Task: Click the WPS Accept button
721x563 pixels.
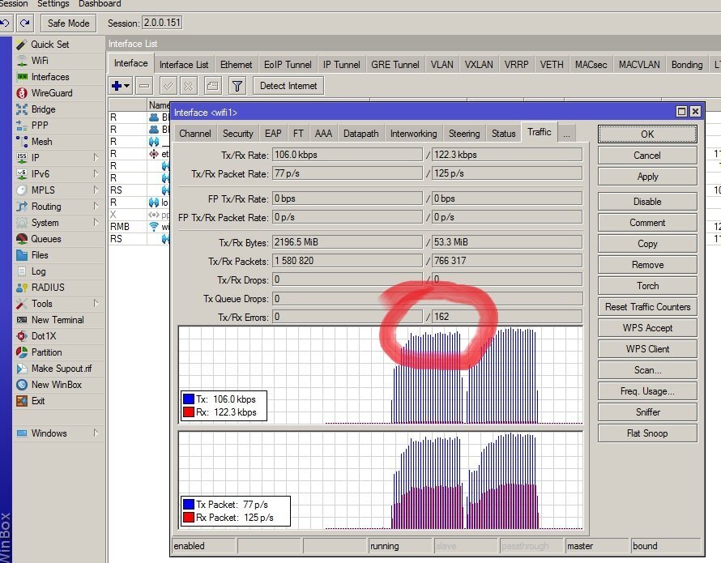Action: tap(647, 328)
